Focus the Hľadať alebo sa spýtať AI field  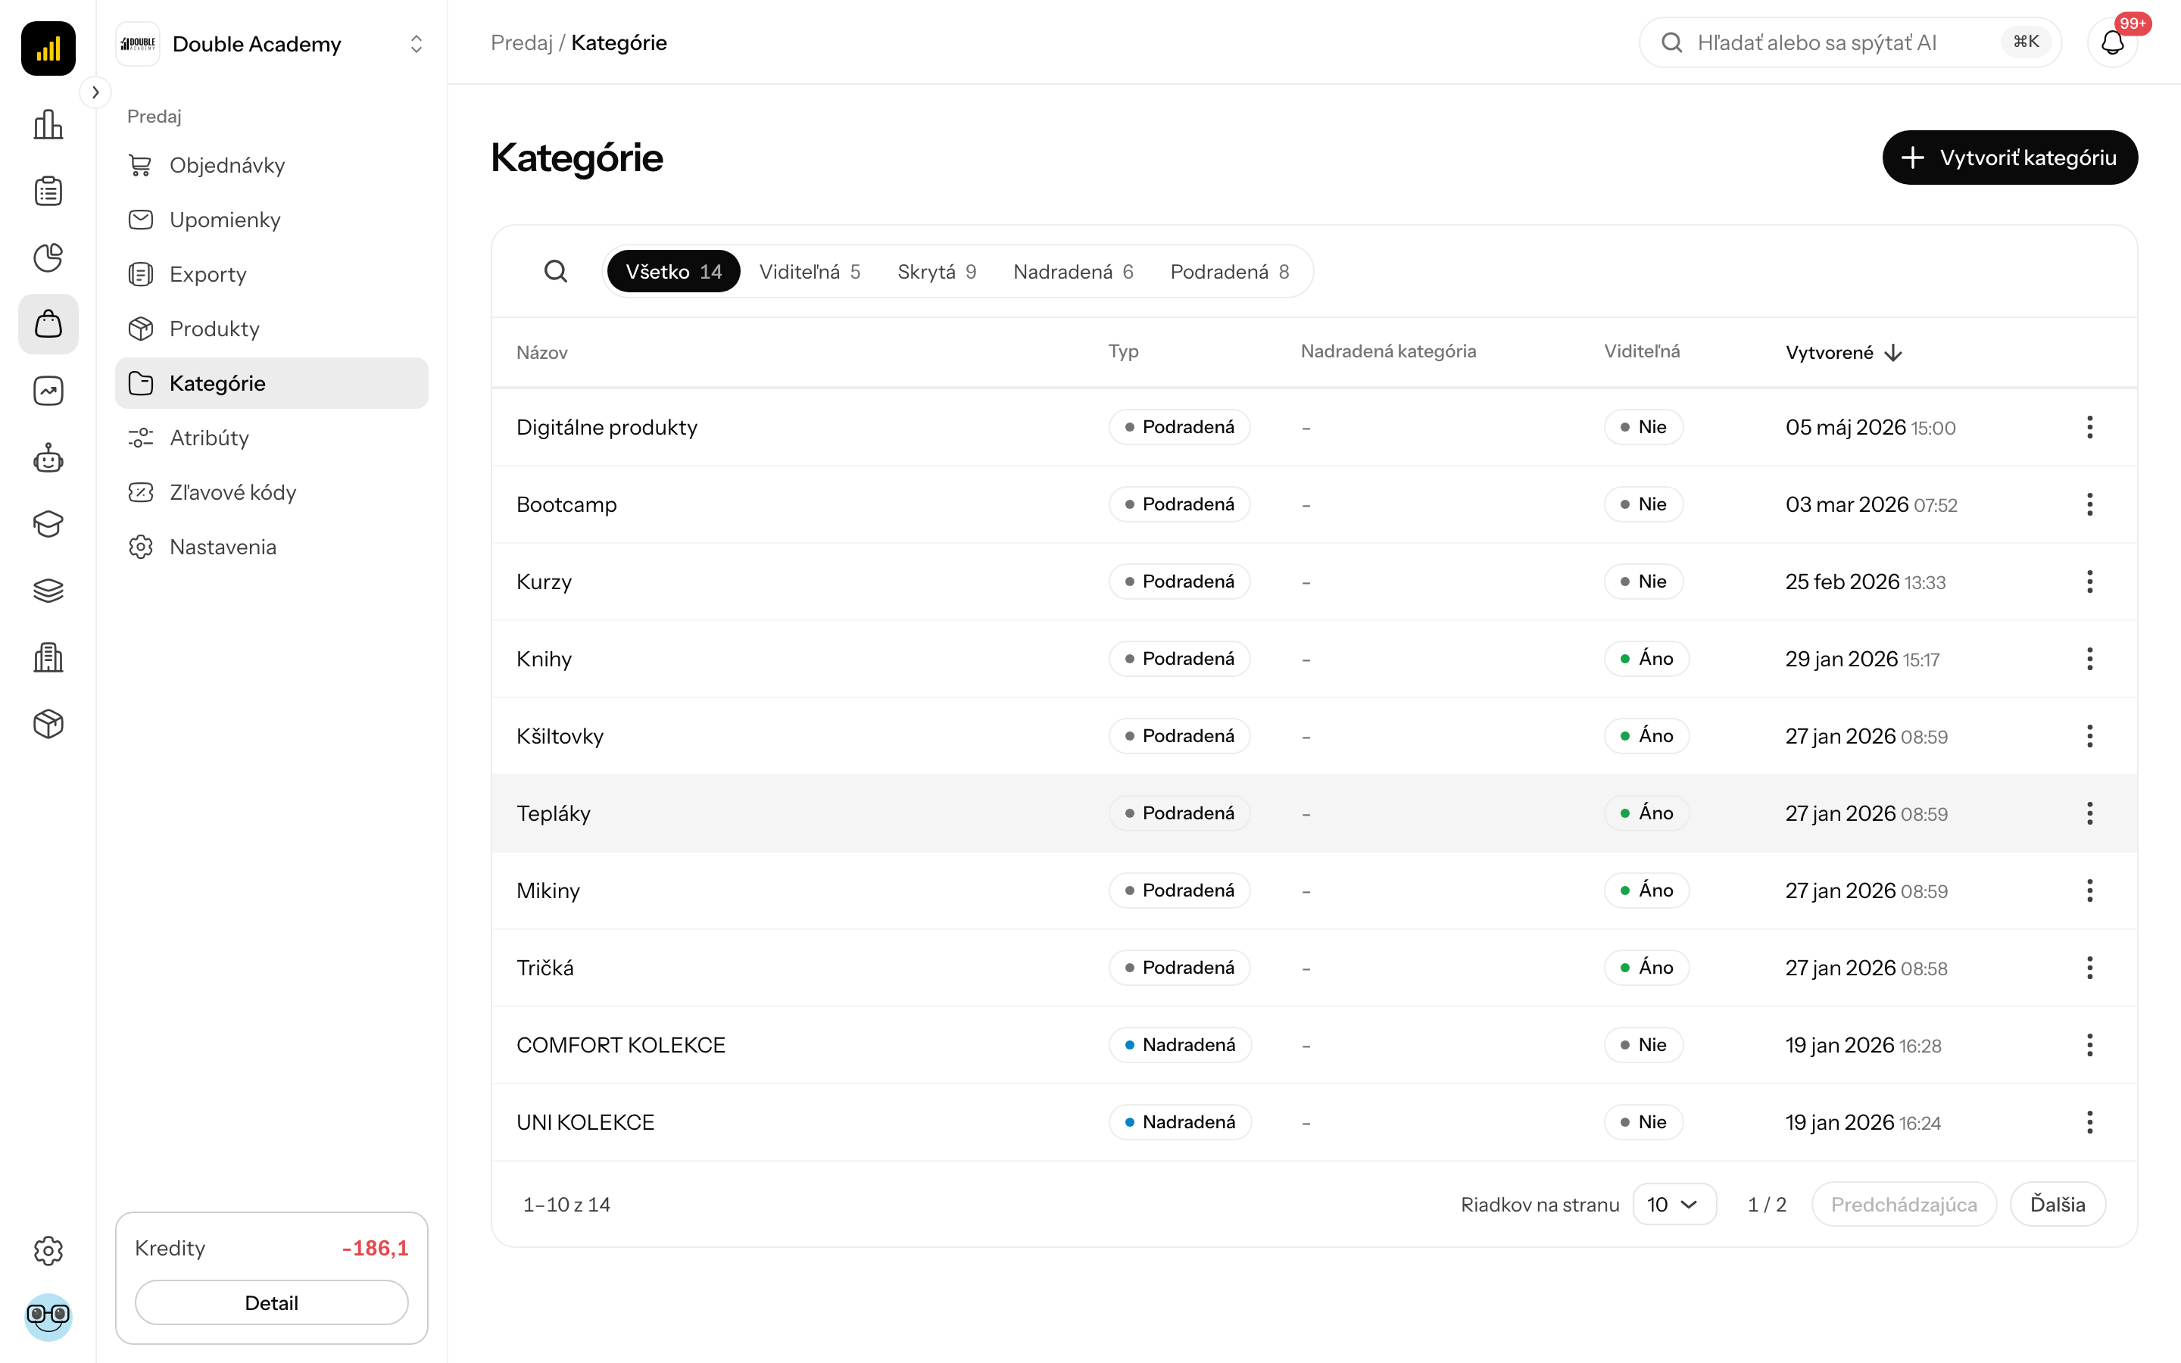click(x=1850, y=42)
